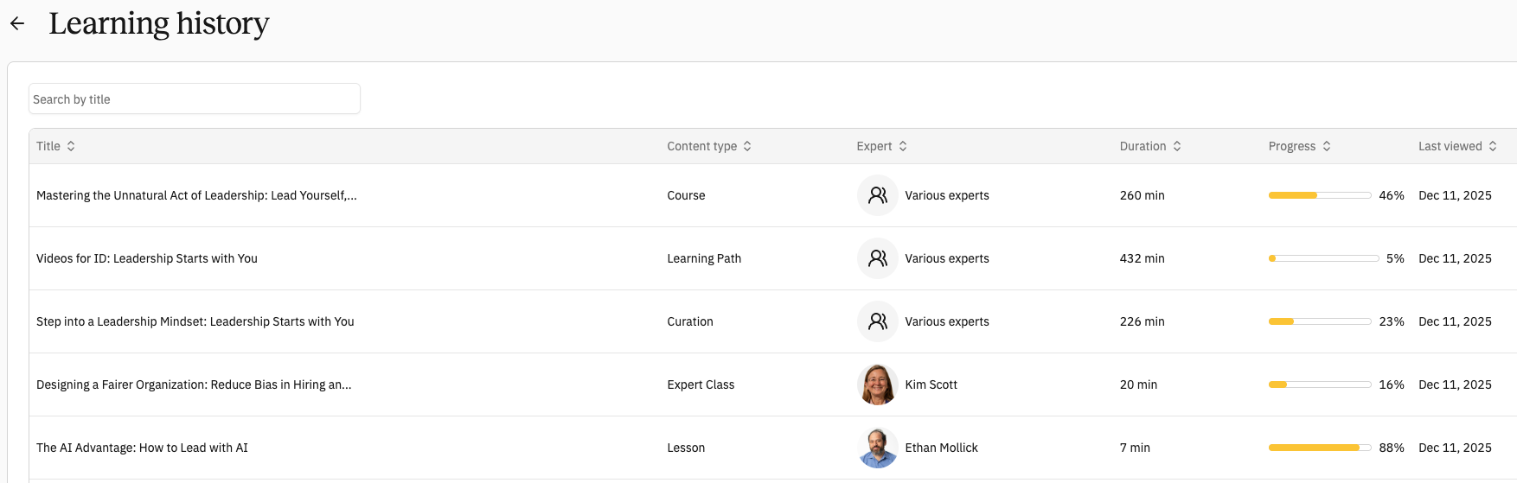Sort by Progress column arrows
This screenshot has height=483, width=1517.
1327,146
